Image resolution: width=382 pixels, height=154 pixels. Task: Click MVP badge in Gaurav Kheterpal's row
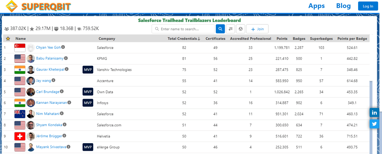point(88,70)
